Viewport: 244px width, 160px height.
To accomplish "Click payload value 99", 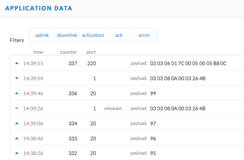I will [x=153, y=93].
